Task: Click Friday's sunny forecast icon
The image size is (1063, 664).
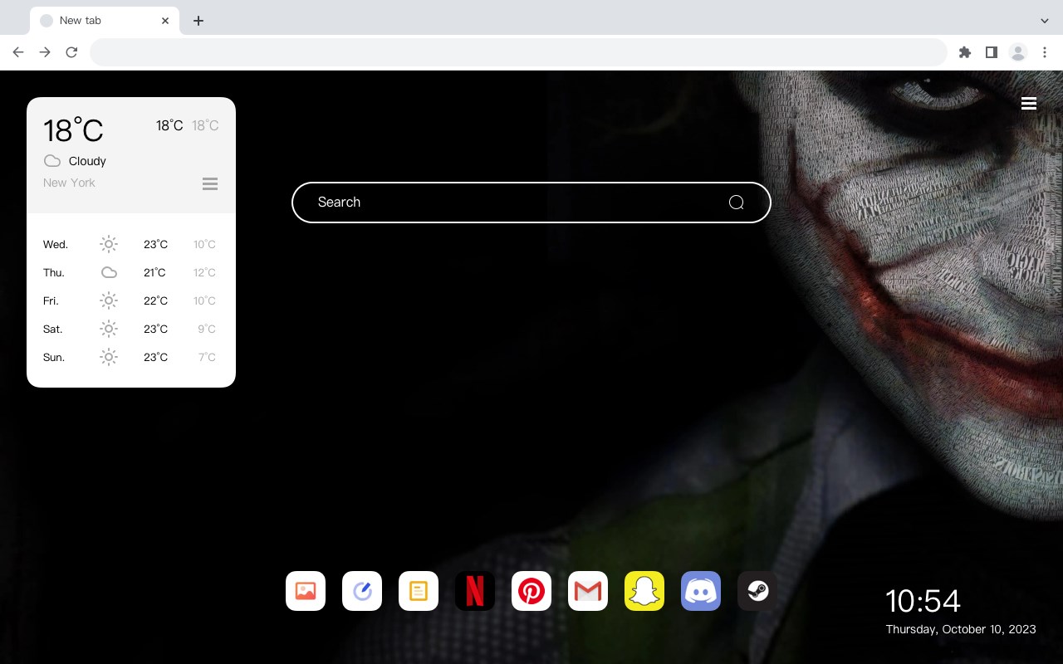Action: coord(109,300)
